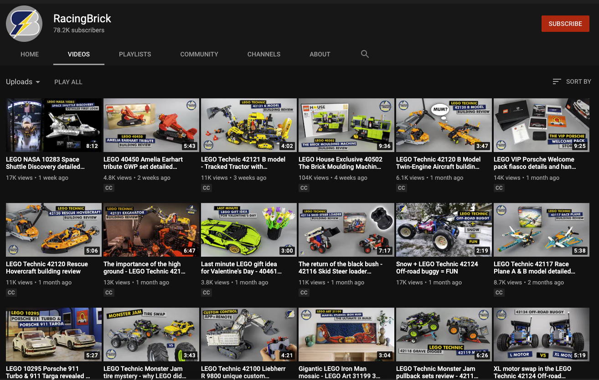This screenshot has width=599, height=380.
Task: Click '78.2K subscribers' text
Action: tap(79, 30)
